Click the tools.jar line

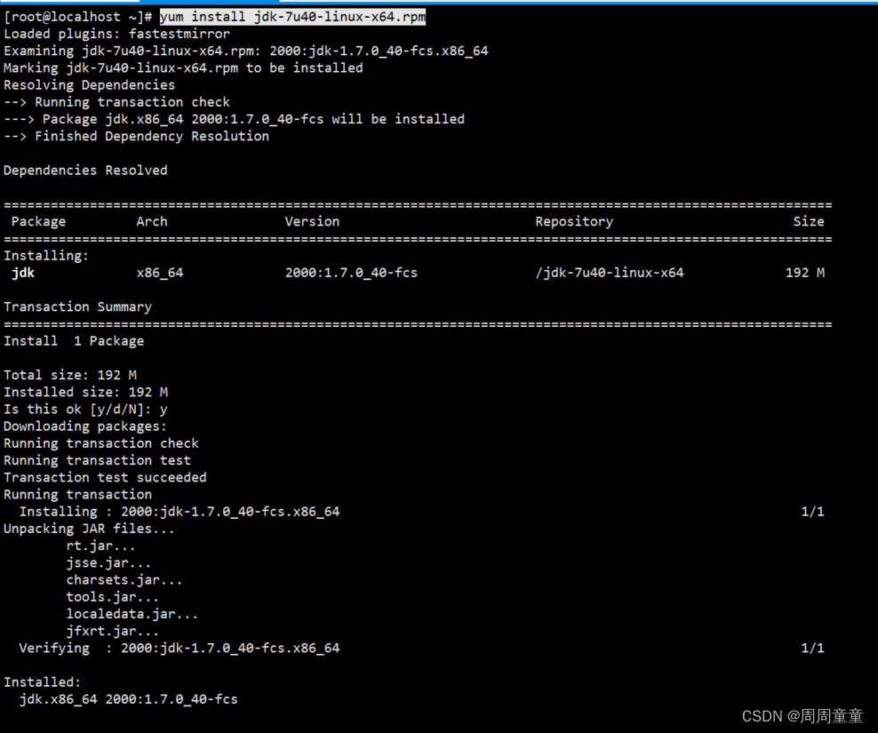tap(112, 596)
